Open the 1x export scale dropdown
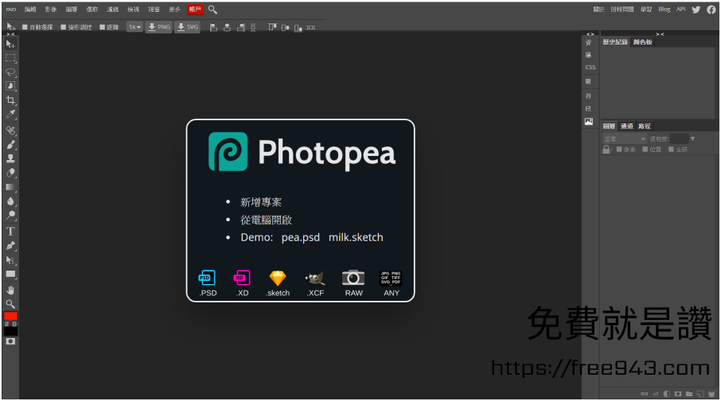 tap(134, 27)
